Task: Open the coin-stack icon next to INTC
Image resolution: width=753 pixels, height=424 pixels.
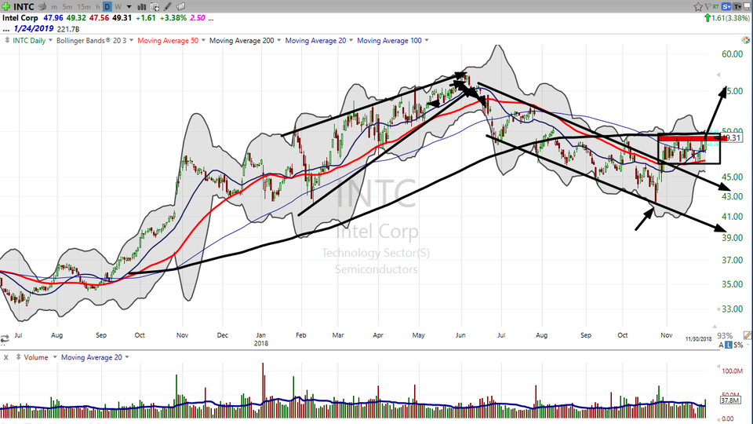Action: (x=42, y=6)
